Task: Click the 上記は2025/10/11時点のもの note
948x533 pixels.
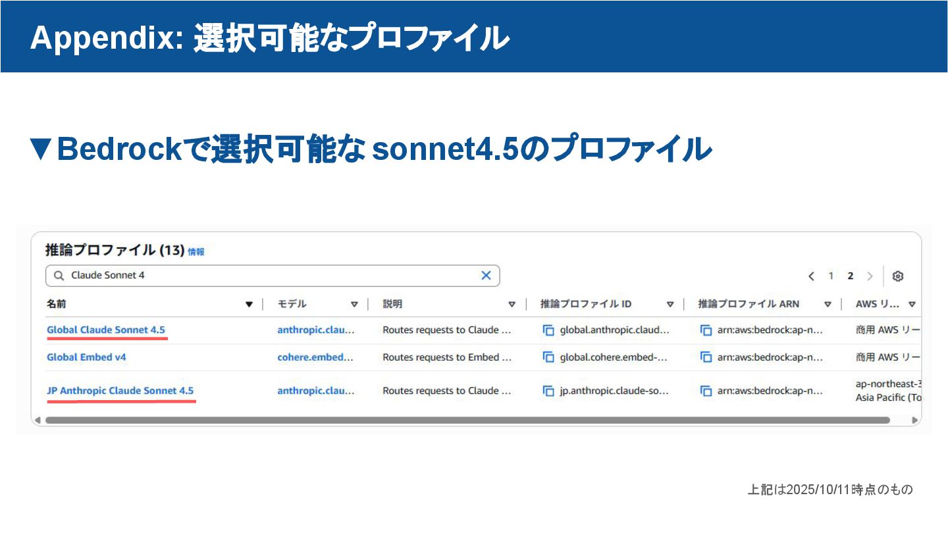Action: click(830, 490)
